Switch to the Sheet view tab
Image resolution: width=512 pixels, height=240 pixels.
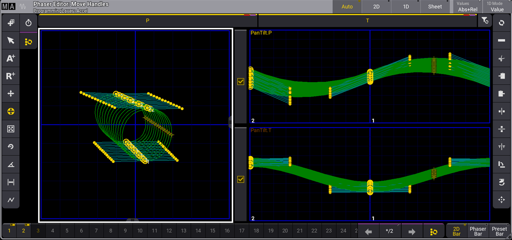pos(435,7)
